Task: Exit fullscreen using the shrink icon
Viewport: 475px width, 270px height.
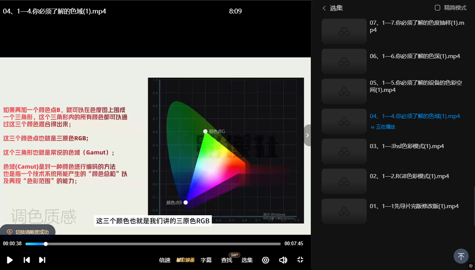Action: (x=300, y=260)
